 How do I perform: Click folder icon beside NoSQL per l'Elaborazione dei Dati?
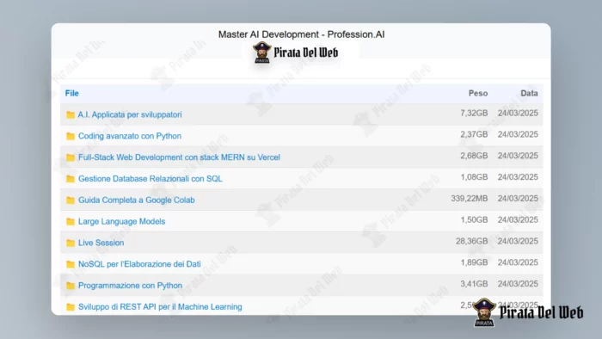coord(71,264)
